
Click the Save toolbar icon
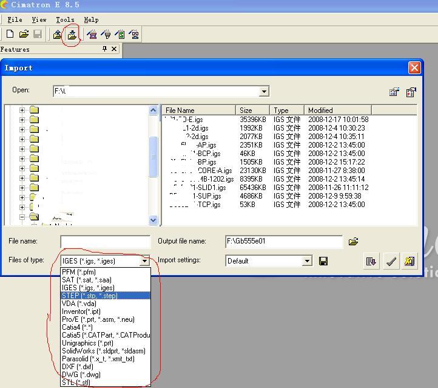(38, 34)
